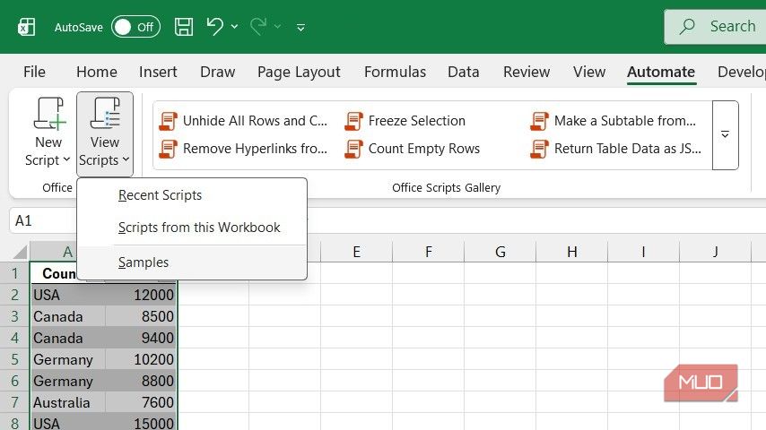Collapse the View Scripts dropdown chevron
The image size is (766, 430).
point(126,159)
